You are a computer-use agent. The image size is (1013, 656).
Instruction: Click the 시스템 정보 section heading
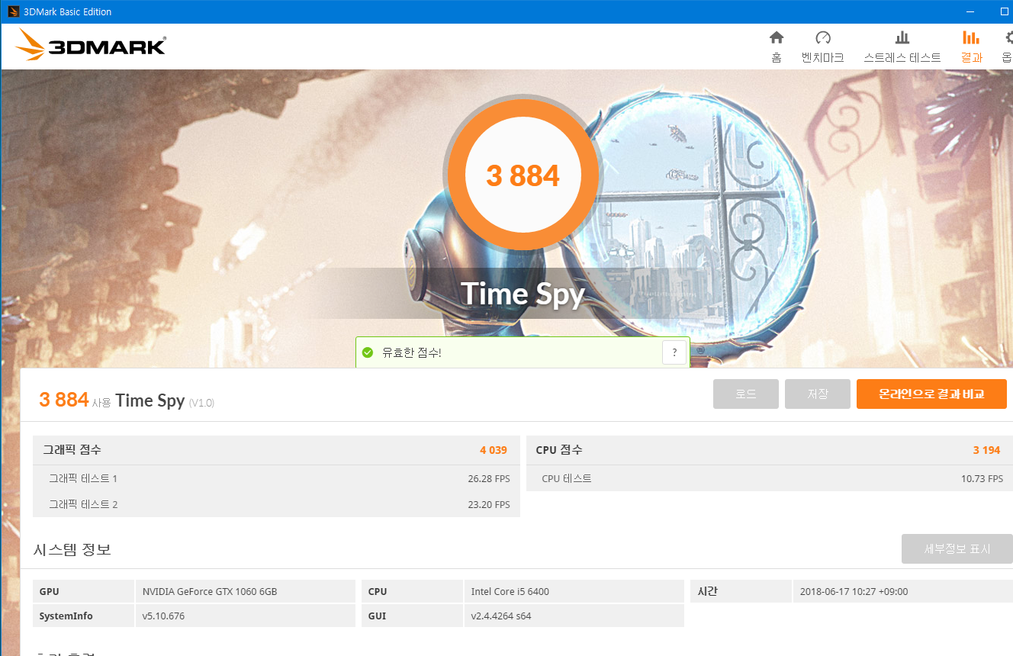(x=72, y=549)
